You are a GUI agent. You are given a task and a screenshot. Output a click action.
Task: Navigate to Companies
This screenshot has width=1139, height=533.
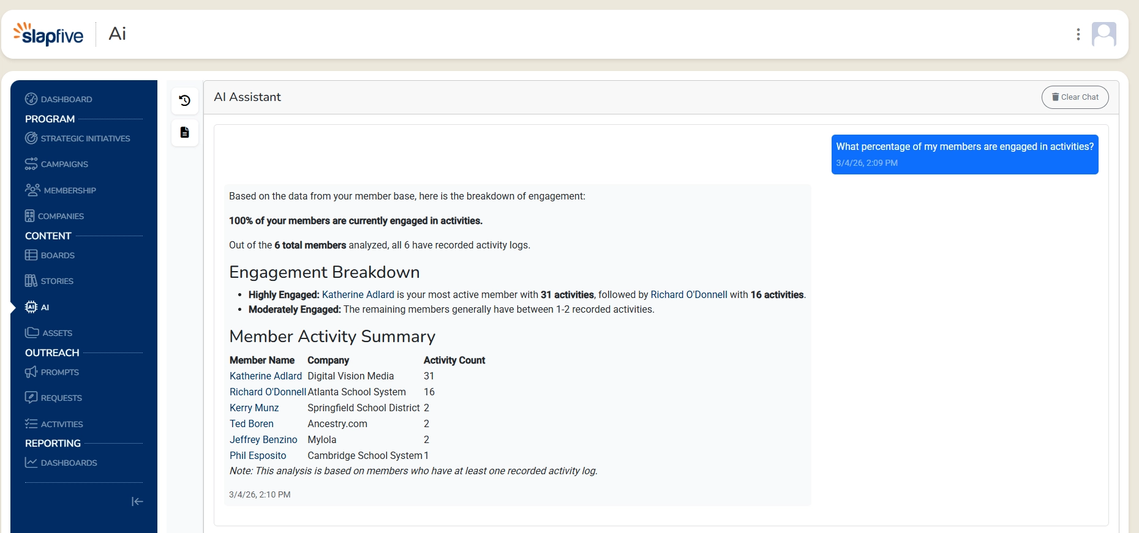point(55,216)
